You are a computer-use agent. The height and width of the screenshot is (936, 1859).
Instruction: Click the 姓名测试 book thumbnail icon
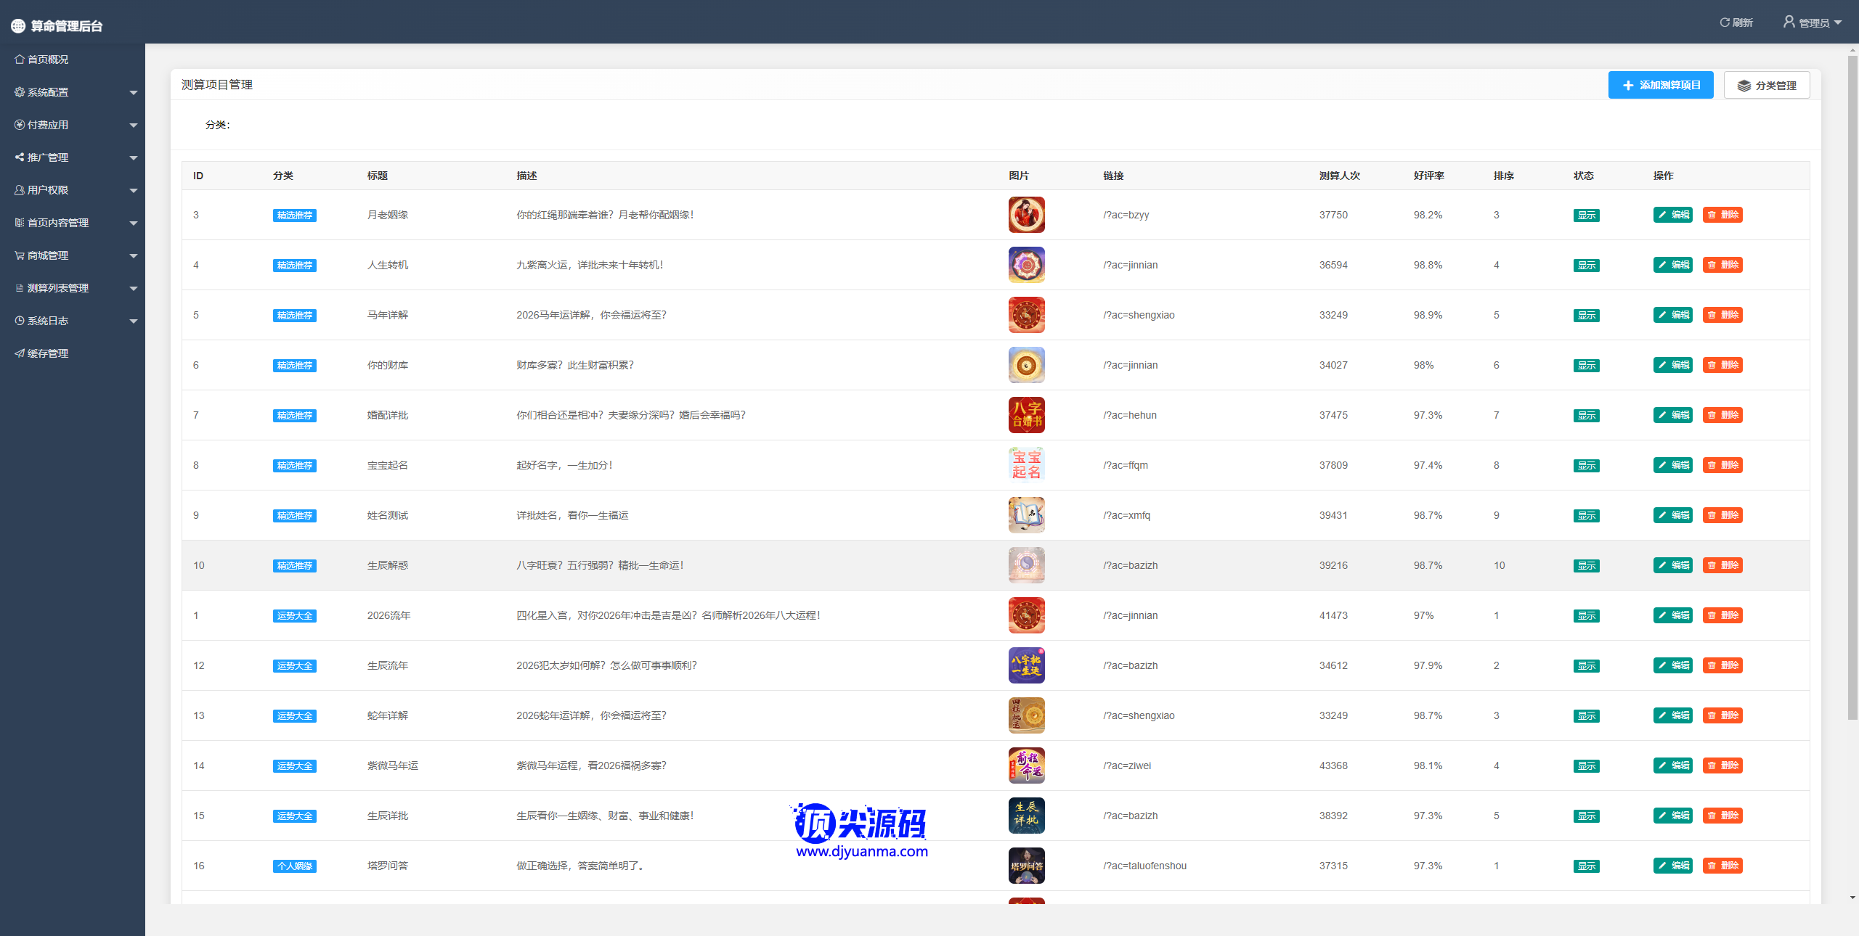(1026, 515)
